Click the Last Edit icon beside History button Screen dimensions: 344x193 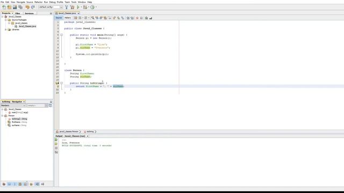click(76, 18)
